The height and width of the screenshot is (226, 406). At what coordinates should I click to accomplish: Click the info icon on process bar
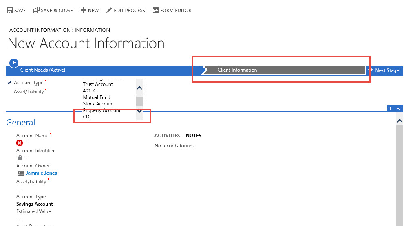(x=390, y=109)
